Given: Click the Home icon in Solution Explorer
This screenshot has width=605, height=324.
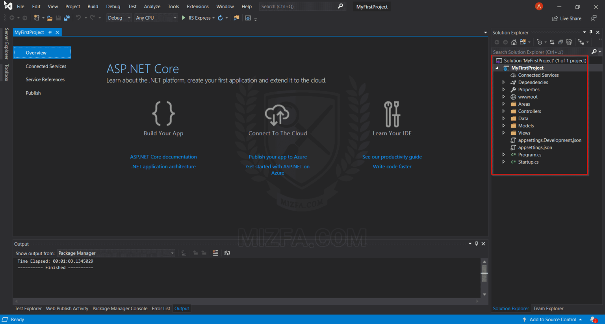Looking at the screenshot, I should (x=514, y=42).
